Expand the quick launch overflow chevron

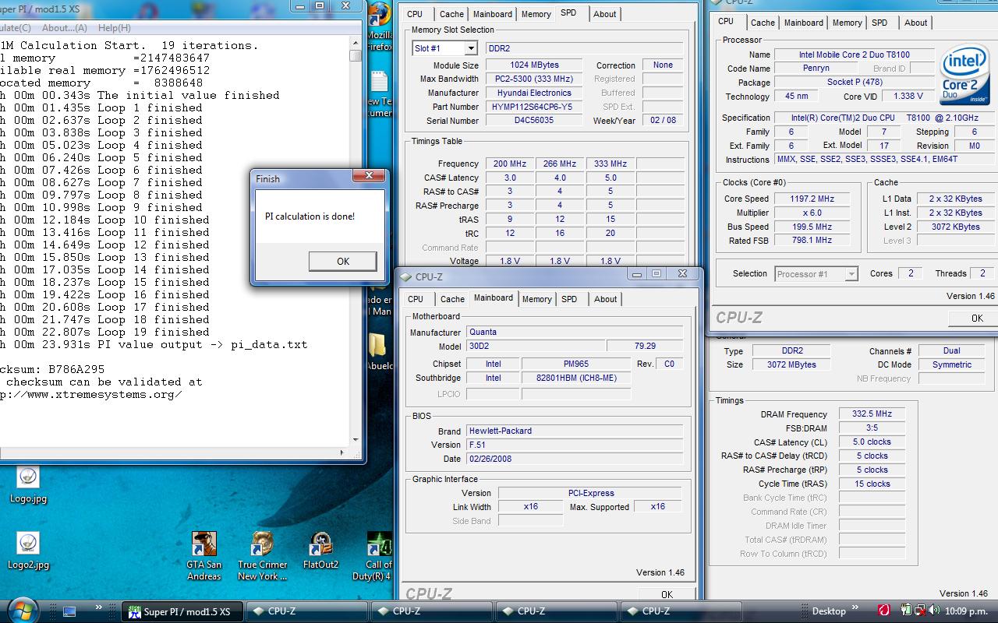click(x=100, y=607)
